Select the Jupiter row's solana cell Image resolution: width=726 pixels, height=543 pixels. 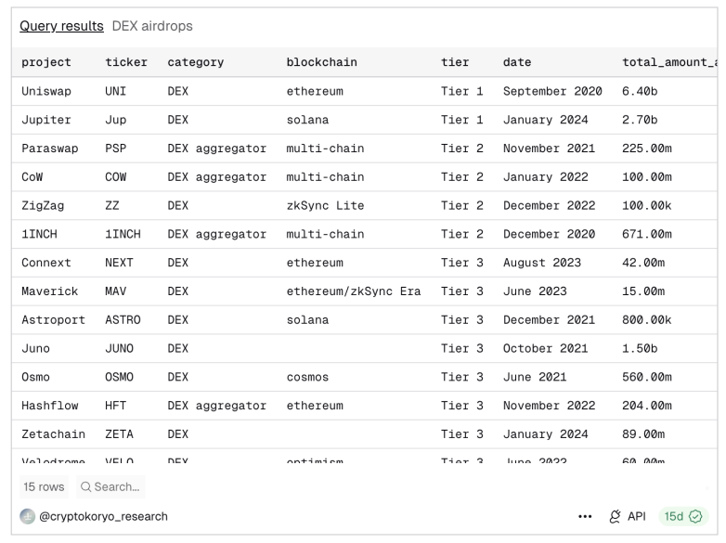[307, 120]
